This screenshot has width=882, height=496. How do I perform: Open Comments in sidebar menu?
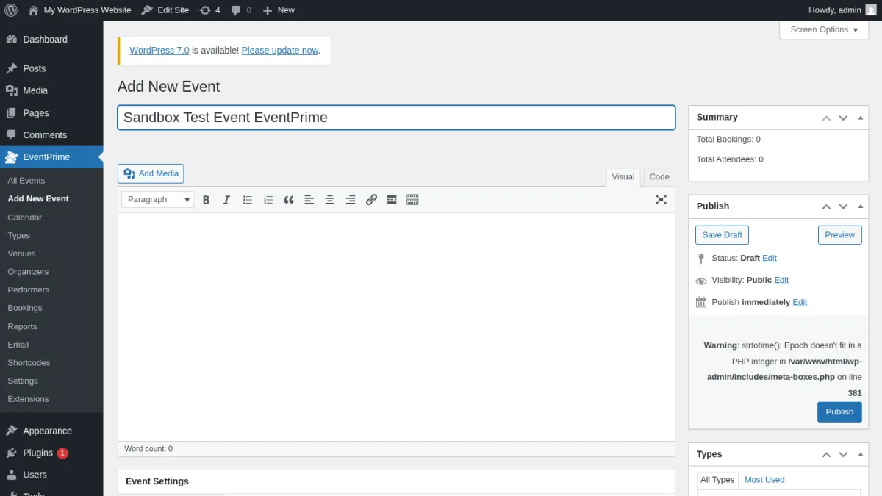coord(51,135)
